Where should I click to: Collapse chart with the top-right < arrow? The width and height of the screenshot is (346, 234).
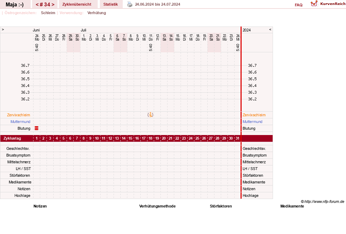pyautogui.click(x=270, y=29)
